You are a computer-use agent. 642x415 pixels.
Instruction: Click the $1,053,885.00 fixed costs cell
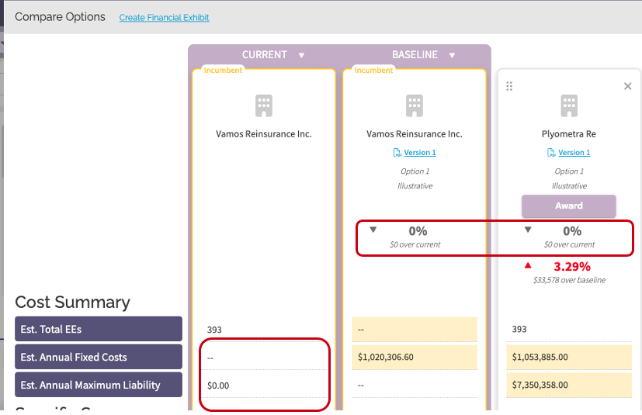click(569, 357)
